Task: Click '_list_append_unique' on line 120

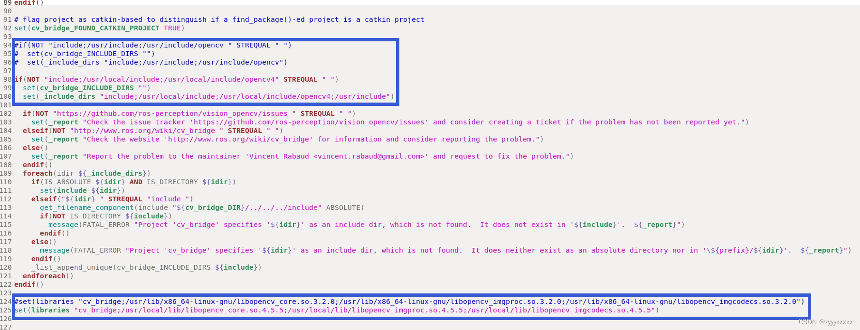Action: (x=72, y=267)
